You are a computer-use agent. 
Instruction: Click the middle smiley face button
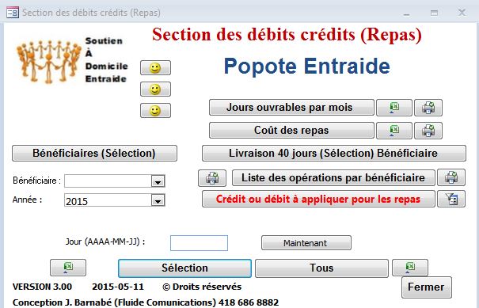(x=155, y=89)
